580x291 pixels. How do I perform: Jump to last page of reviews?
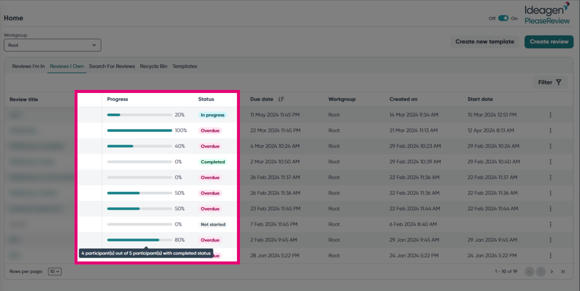click(x=563, y=272)
